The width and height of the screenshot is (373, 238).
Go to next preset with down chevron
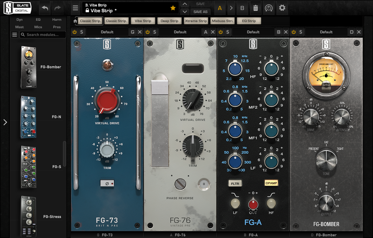point(184,12)
